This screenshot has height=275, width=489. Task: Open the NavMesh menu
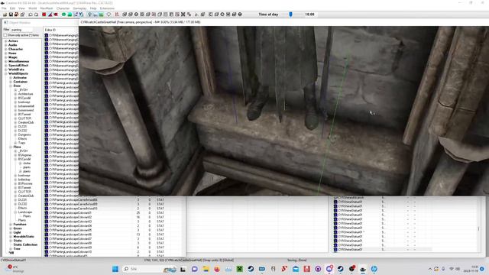point(47,8)
